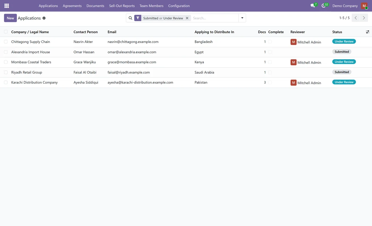Screen dimensions: 372x226
Task: Click the 1-5 / 5 pager counter
Action: click(x=344, y=18)
